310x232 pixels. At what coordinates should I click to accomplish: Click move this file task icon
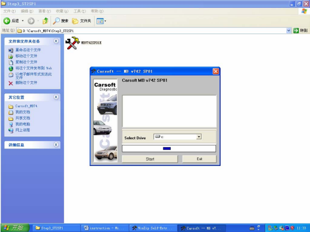[x=11, y=56]
